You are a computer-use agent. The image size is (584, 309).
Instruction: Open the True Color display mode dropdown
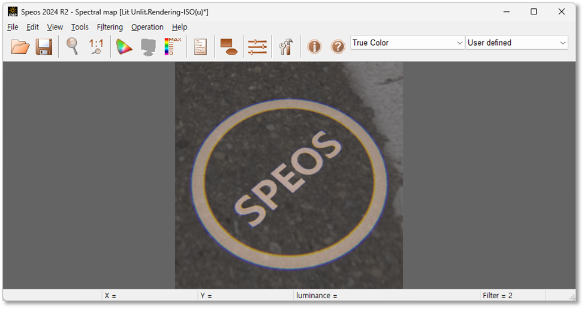point(408,43)
